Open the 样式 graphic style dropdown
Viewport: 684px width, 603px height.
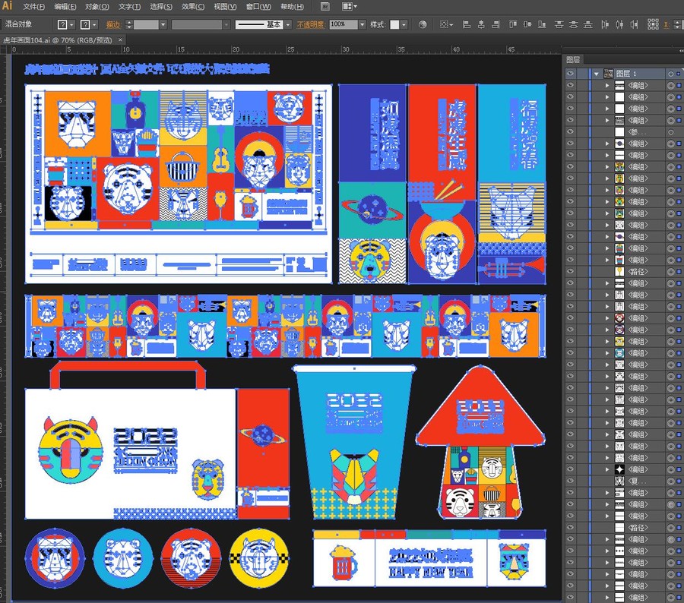click(x=404, y=25)
